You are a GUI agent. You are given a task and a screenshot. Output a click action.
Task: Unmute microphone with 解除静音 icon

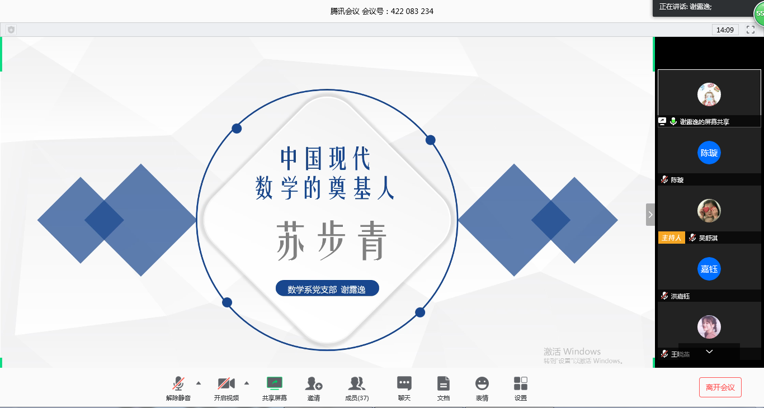click(178, 384)
